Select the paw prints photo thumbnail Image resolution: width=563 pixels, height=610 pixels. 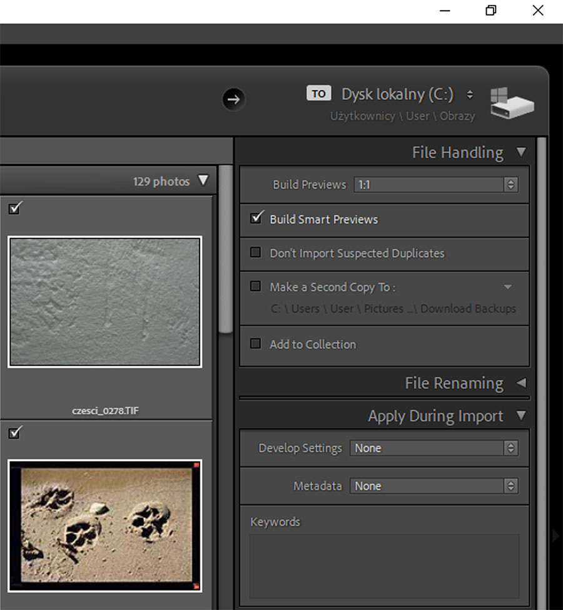(104, 525)
